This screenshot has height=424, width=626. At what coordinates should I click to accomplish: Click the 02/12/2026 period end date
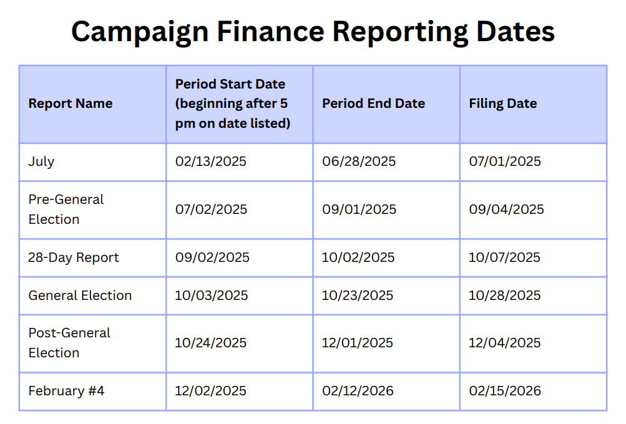[x=358, y=391]
